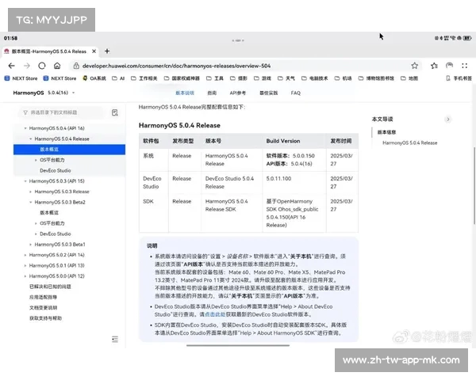
Task: Open DevEco Studio under 5.0.4 Release
Action: 56,171
